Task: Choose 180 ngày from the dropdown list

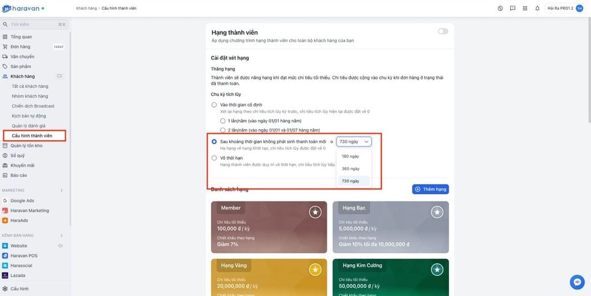Action: (350, 156)
